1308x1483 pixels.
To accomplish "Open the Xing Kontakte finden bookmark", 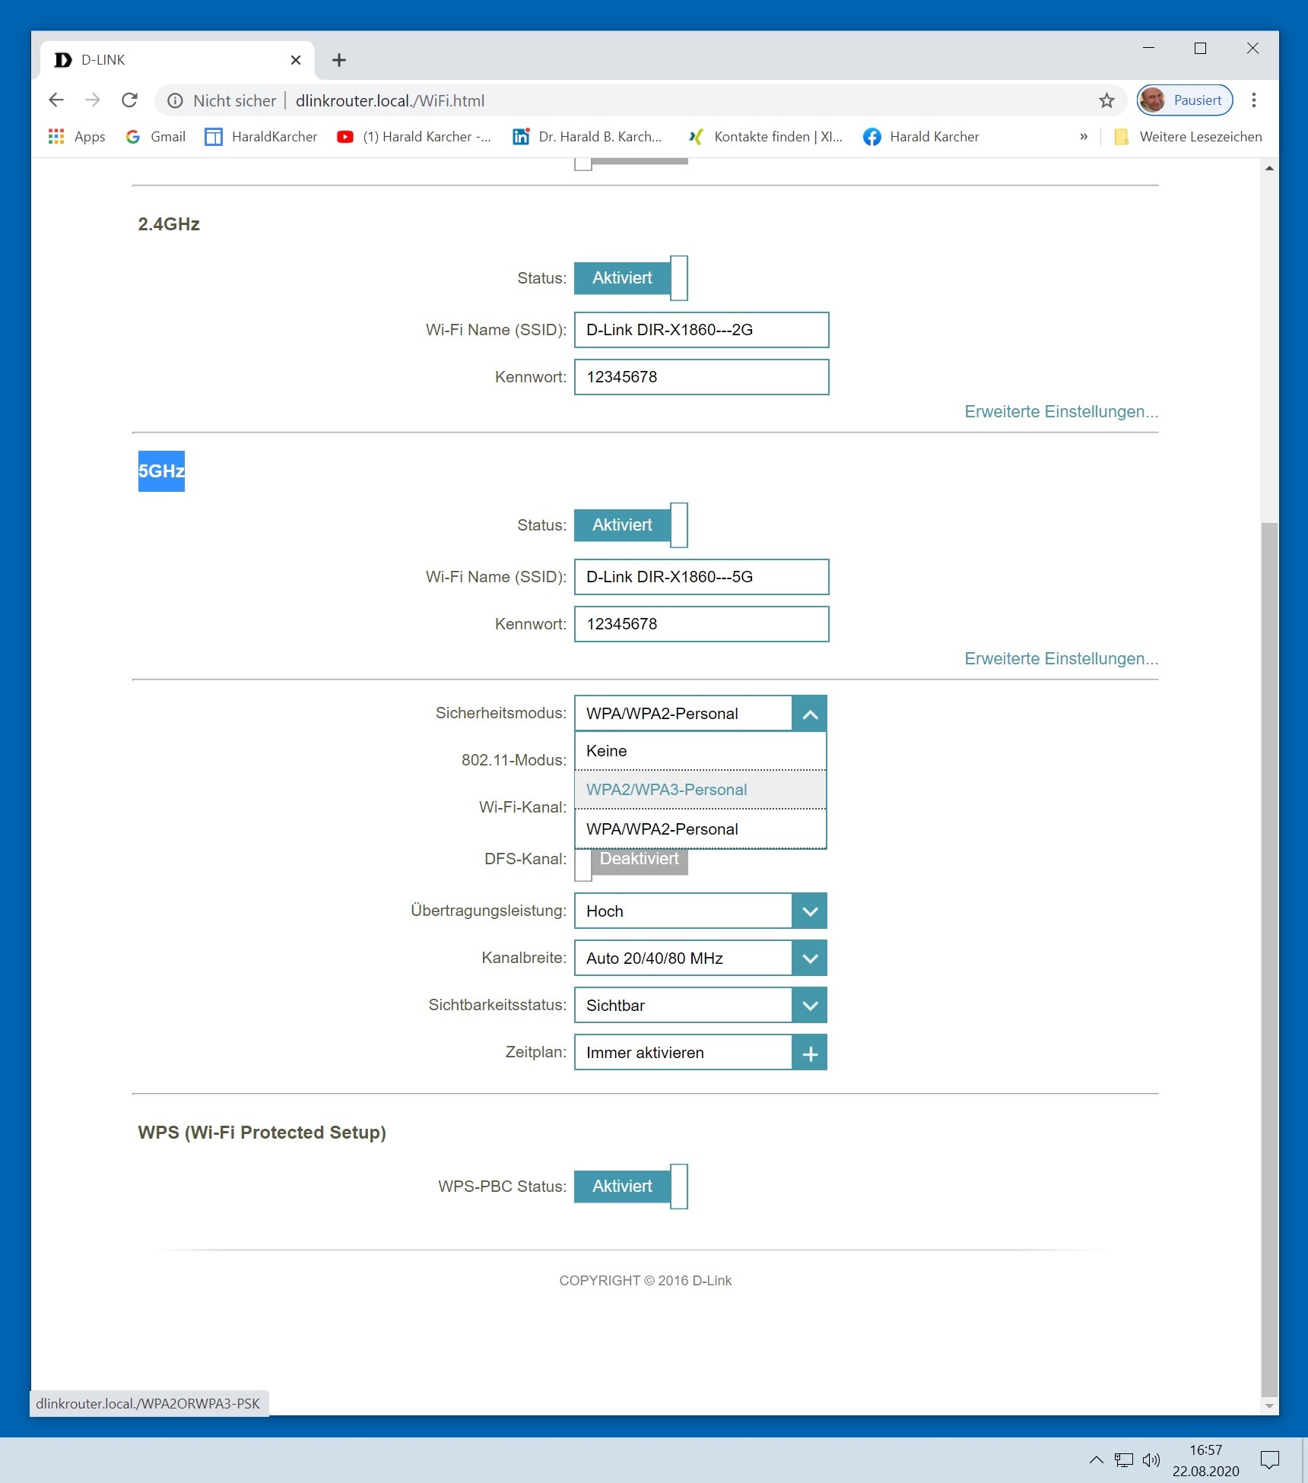I will [765, 137].
